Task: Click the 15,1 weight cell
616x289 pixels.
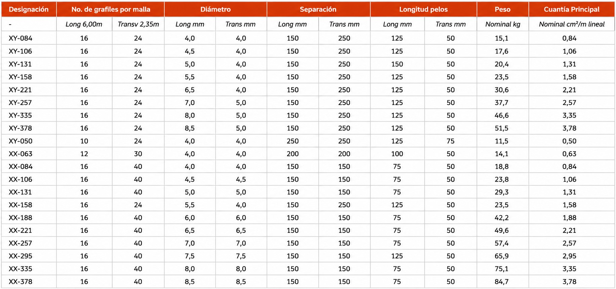Action: click(502, 38)
